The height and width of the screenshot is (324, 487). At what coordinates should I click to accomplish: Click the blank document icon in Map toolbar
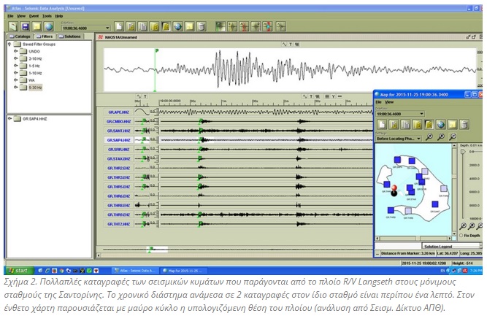coord(382,124)
